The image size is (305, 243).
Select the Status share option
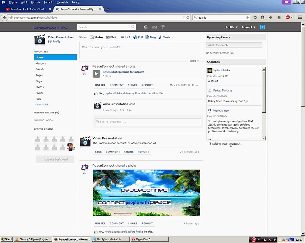coord(97,37)
